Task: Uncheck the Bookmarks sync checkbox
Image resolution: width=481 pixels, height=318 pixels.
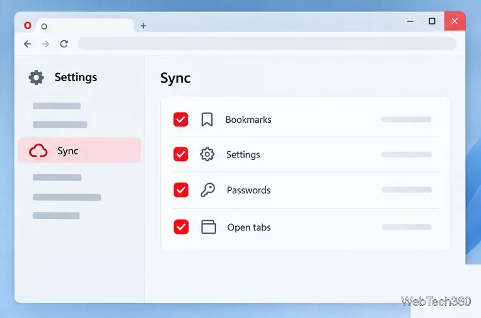Action: [181, 120]
